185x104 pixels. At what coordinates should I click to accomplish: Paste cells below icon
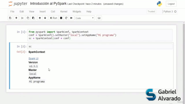(x=34, y=18)
